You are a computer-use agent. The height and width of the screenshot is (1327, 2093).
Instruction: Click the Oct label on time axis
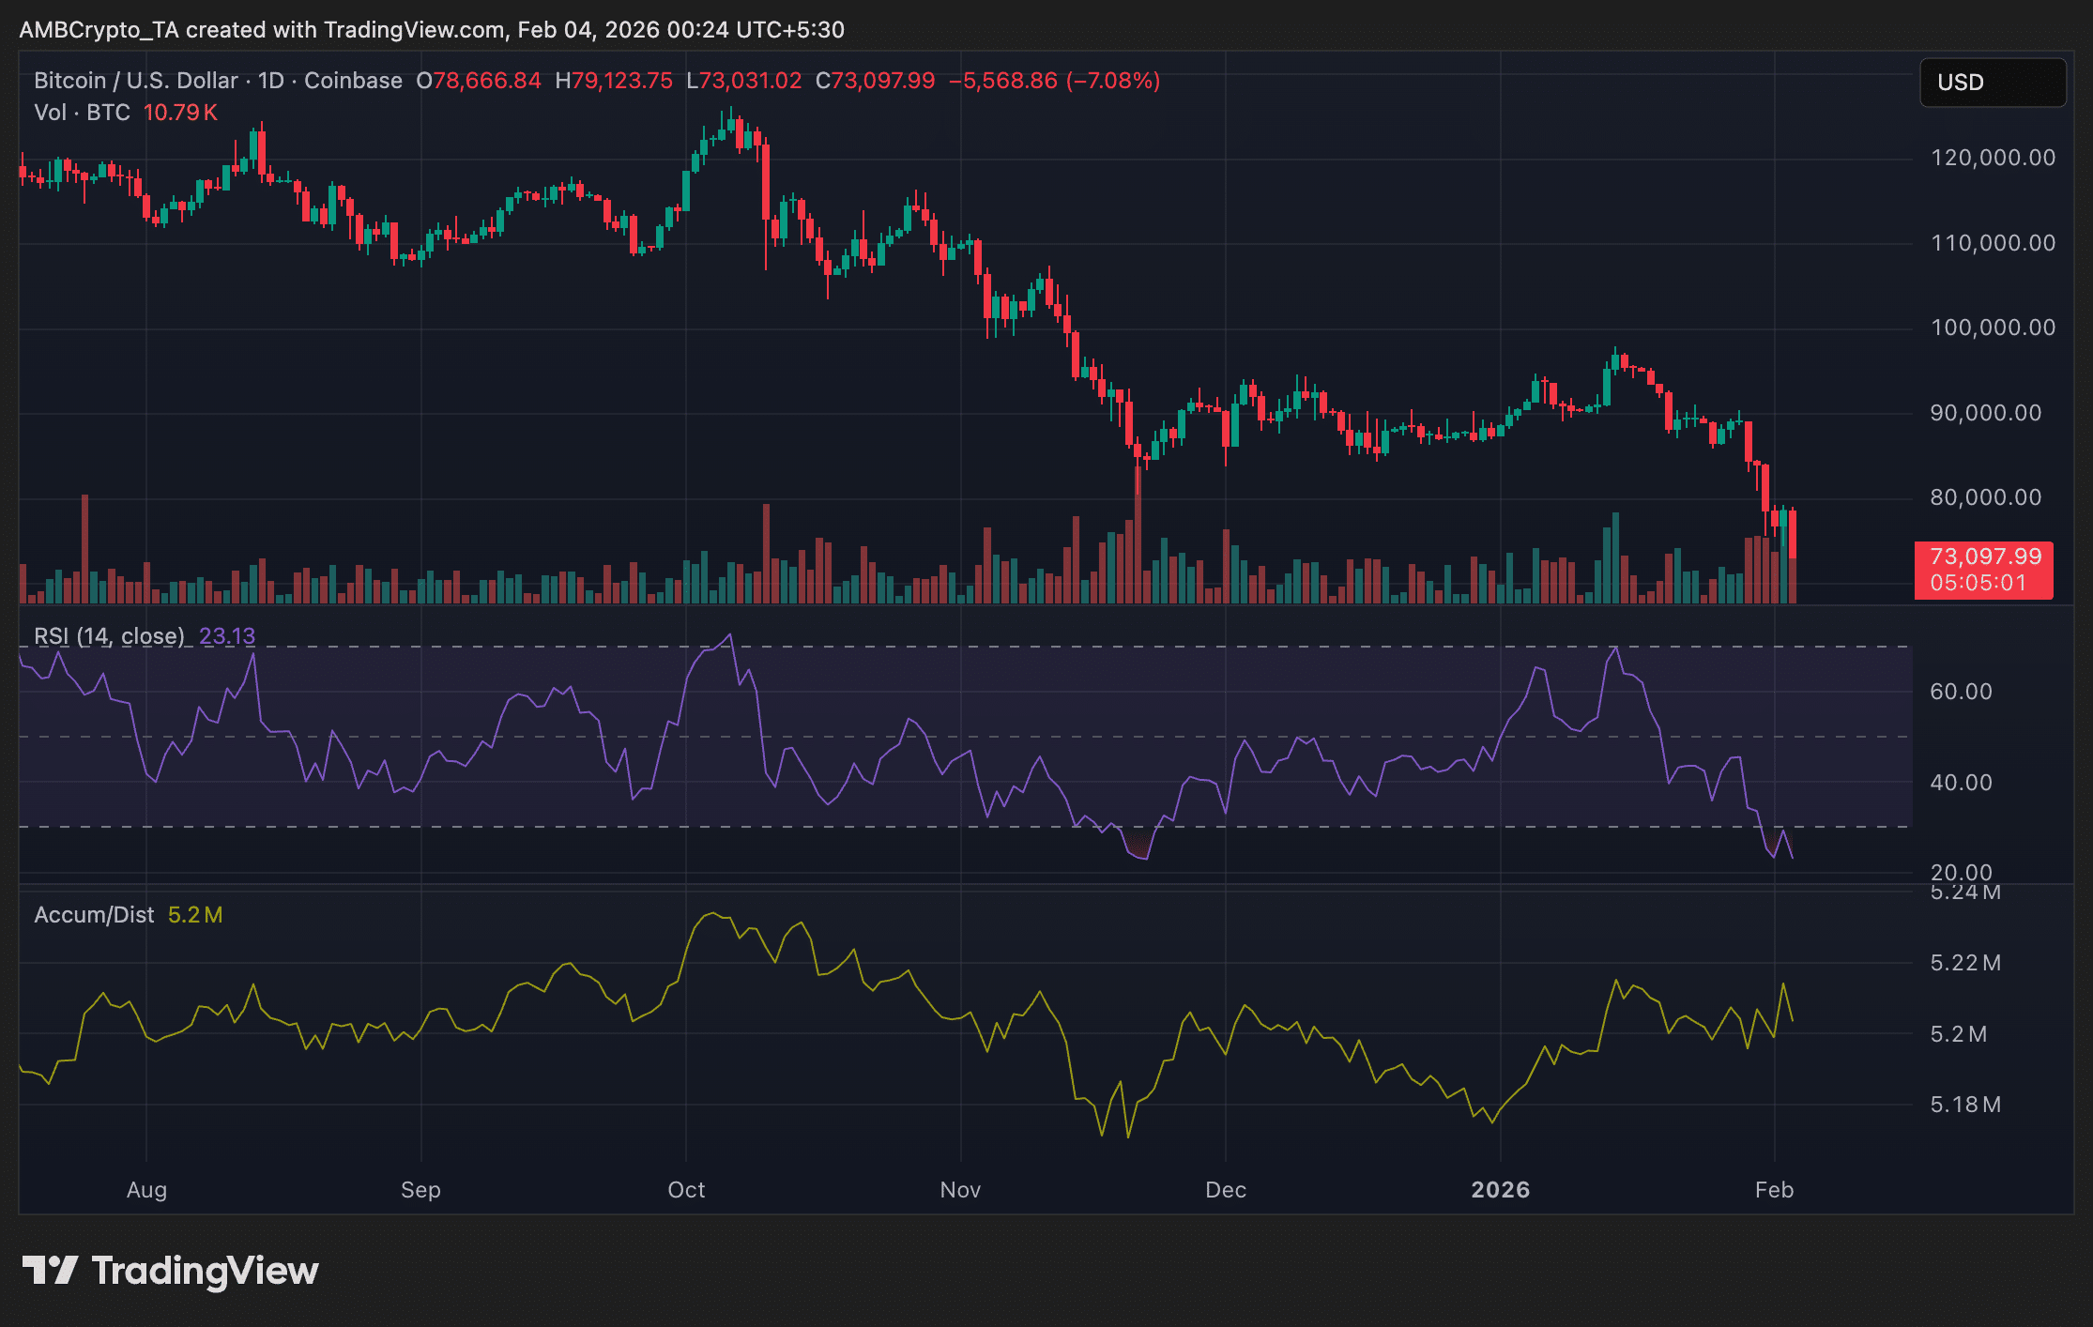[x=686, y=1190]
